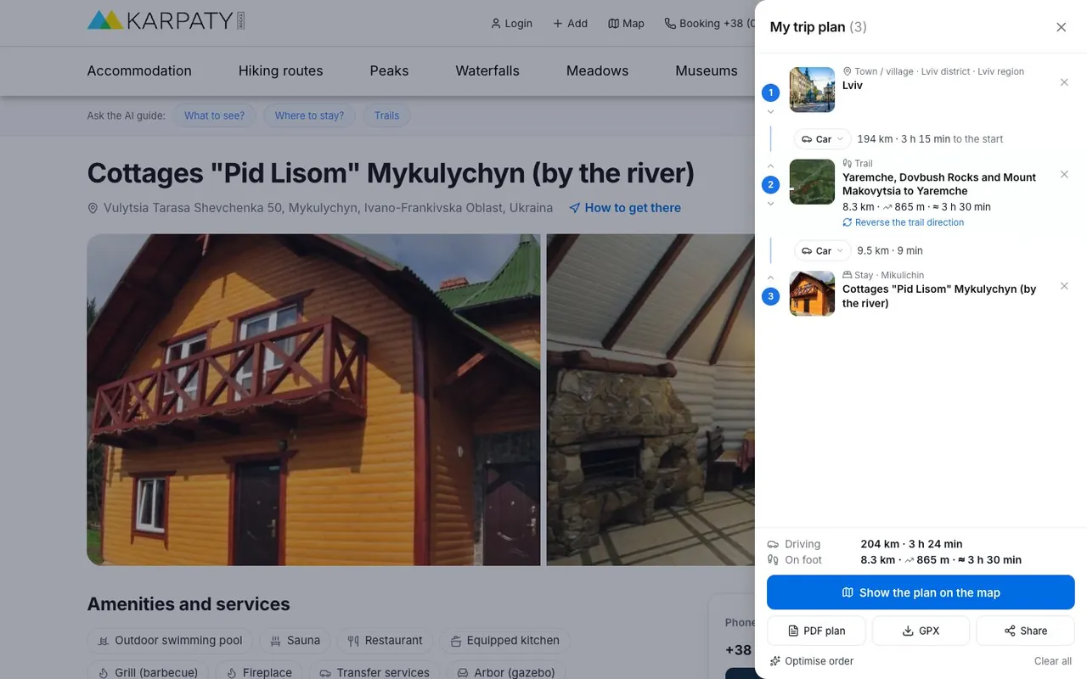The image size is (1087, 679).
Task: Export the trip as GPX
Action: click(x=921, y=631)
